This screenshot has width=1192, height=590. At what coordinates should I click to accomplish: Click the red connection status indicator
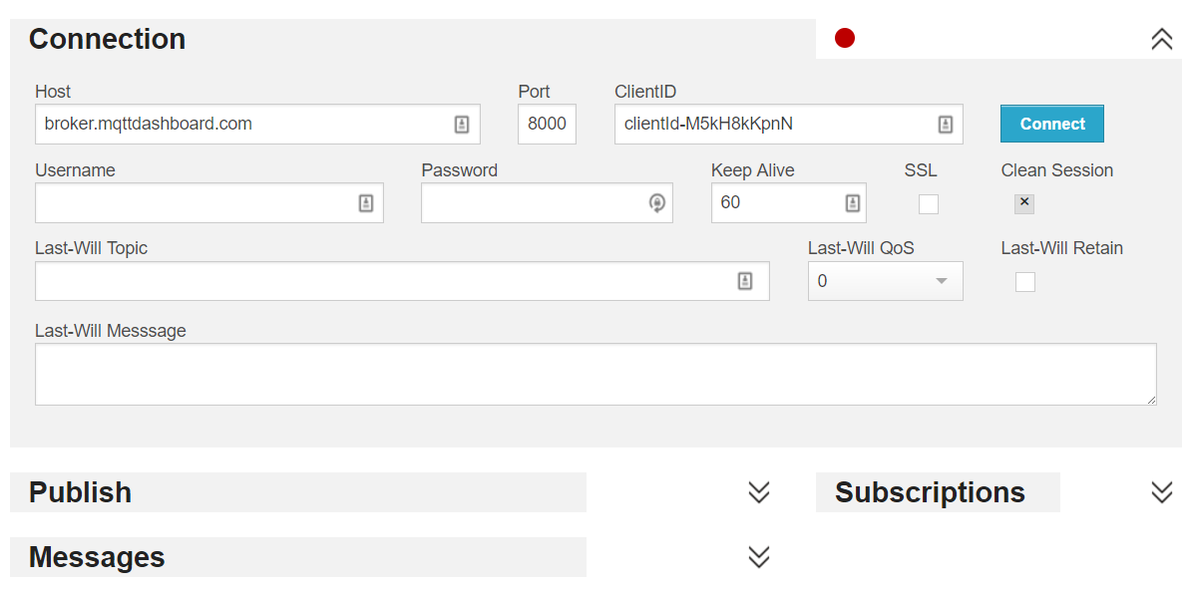click(845, 39)
